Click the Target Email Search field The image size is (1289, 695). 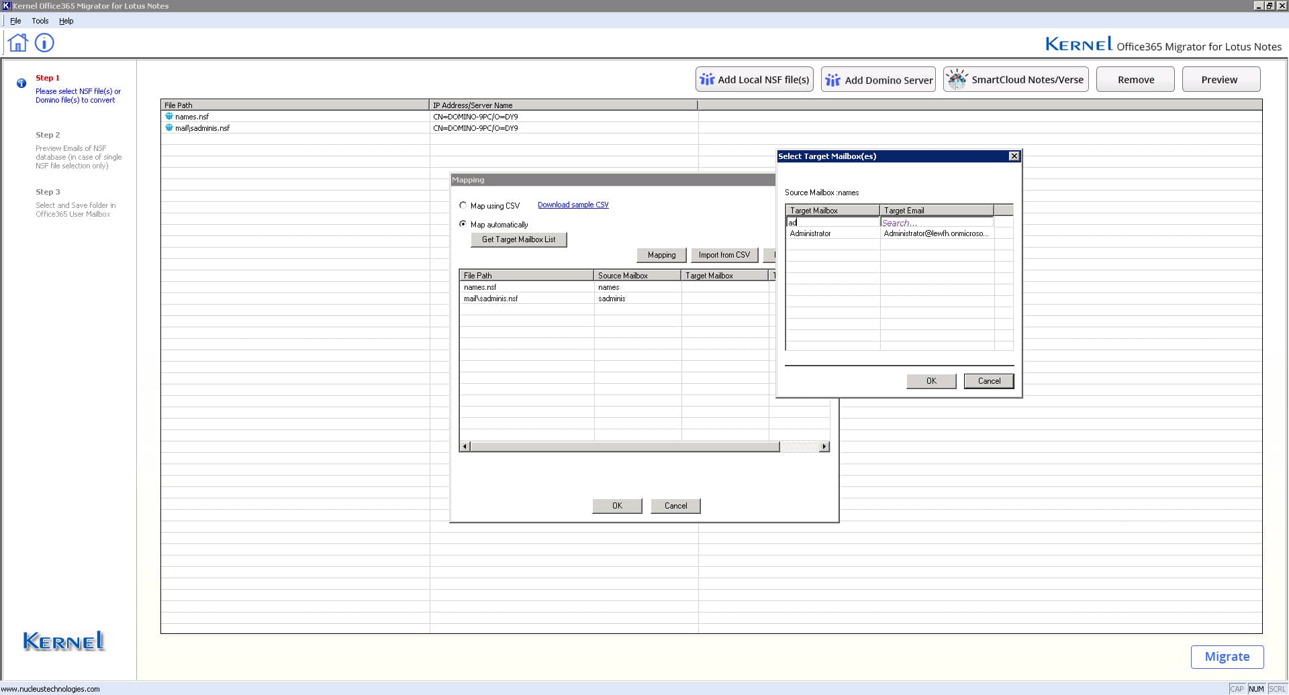pyautogui.click(x=937, y=222)
